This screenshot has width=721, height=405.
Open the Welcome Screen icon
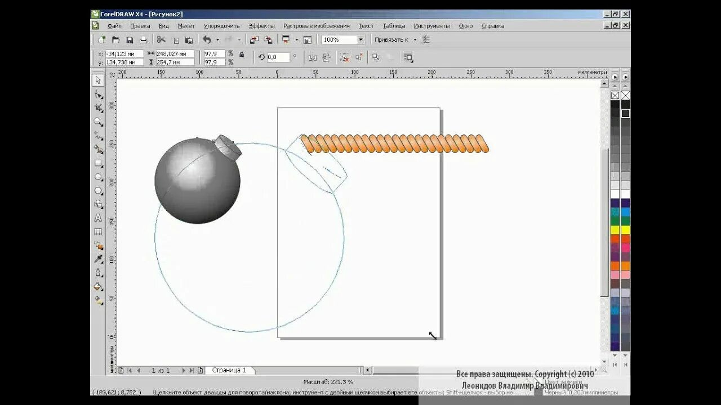click(x=307, y=40)
